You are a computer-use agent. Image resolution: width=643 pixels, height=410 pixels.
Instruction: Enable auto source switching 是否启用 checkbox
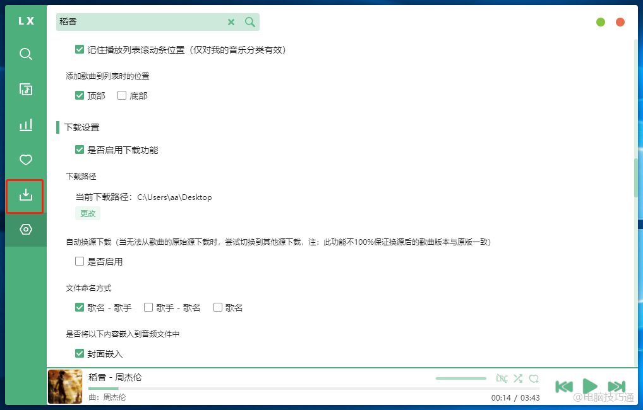80,262
